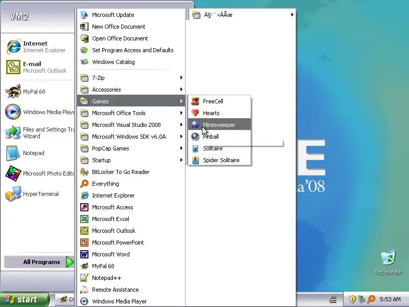Click the Notepad++ icon
The width and height of the screenshot is (409, 307).
click(x=84, y=278)
